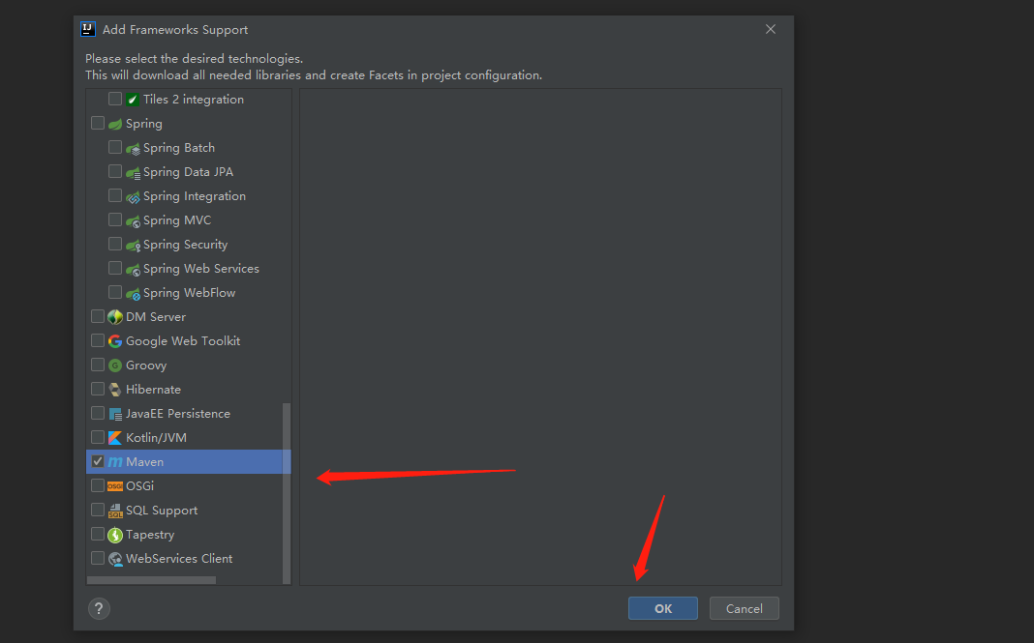Enable the Groovy checkbox

[x=98, y=365]
